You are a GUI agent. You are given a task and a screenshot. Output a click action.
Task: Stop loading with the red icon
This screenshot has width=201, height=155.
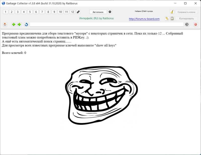point(196,24)
